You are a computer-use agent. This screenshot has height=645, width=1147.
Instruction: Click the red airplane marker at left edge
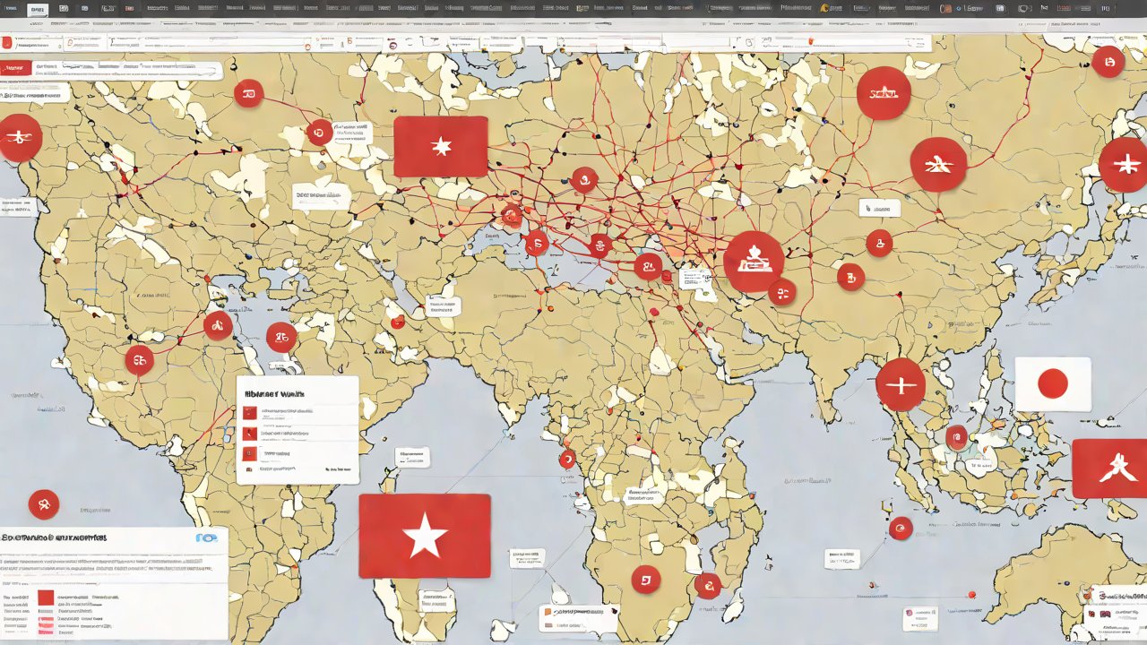(18, 138)
